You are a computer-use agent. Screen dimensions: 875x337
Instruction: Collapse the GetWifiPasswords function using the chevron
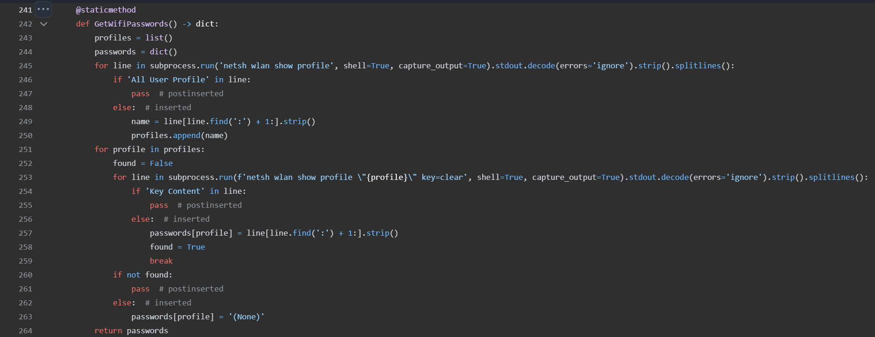44,24
